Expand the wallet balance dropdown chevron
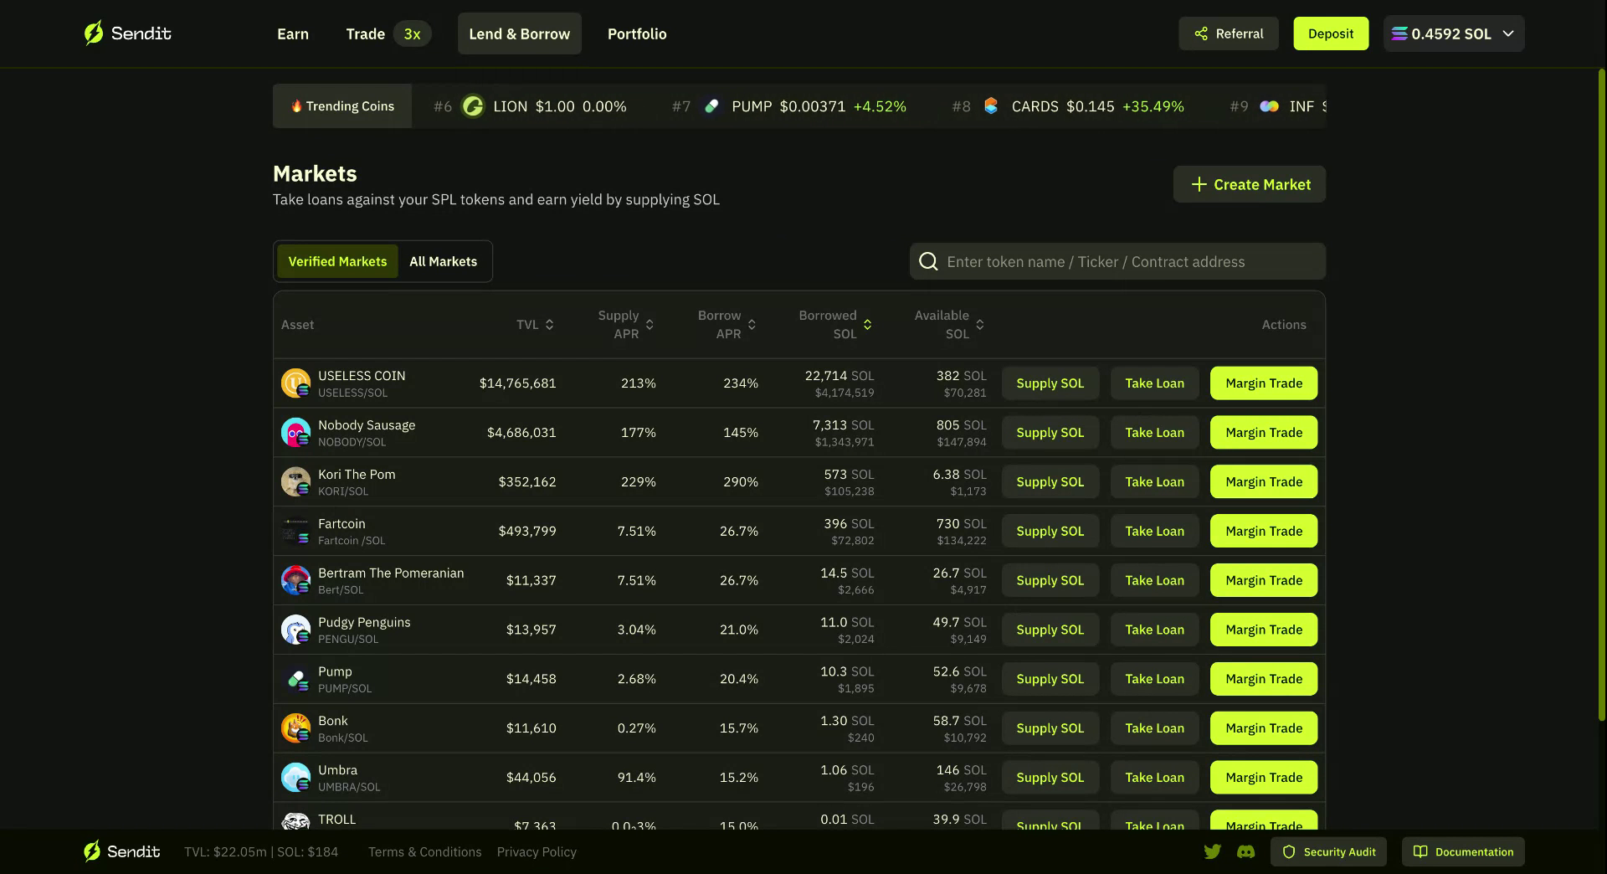1607x874 pixels. pos(1508,33)
